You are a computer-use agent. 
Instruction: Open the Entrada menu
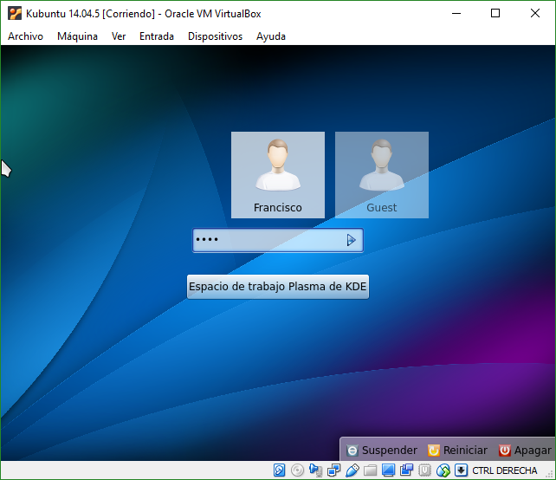point(157,36)
